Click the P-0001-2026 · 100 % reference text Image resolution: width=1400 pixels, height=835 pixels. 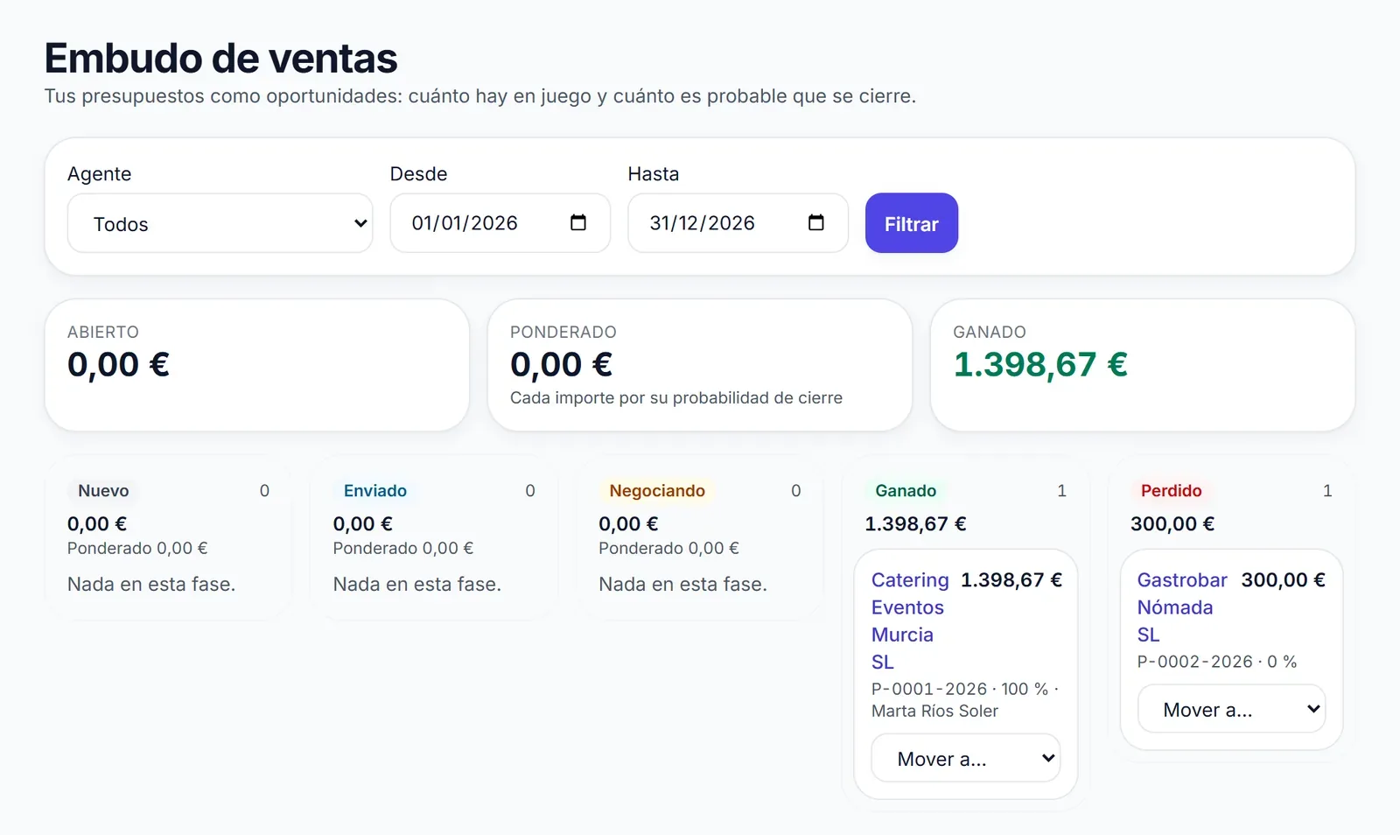pyautogui.click(x=960, y=689)
